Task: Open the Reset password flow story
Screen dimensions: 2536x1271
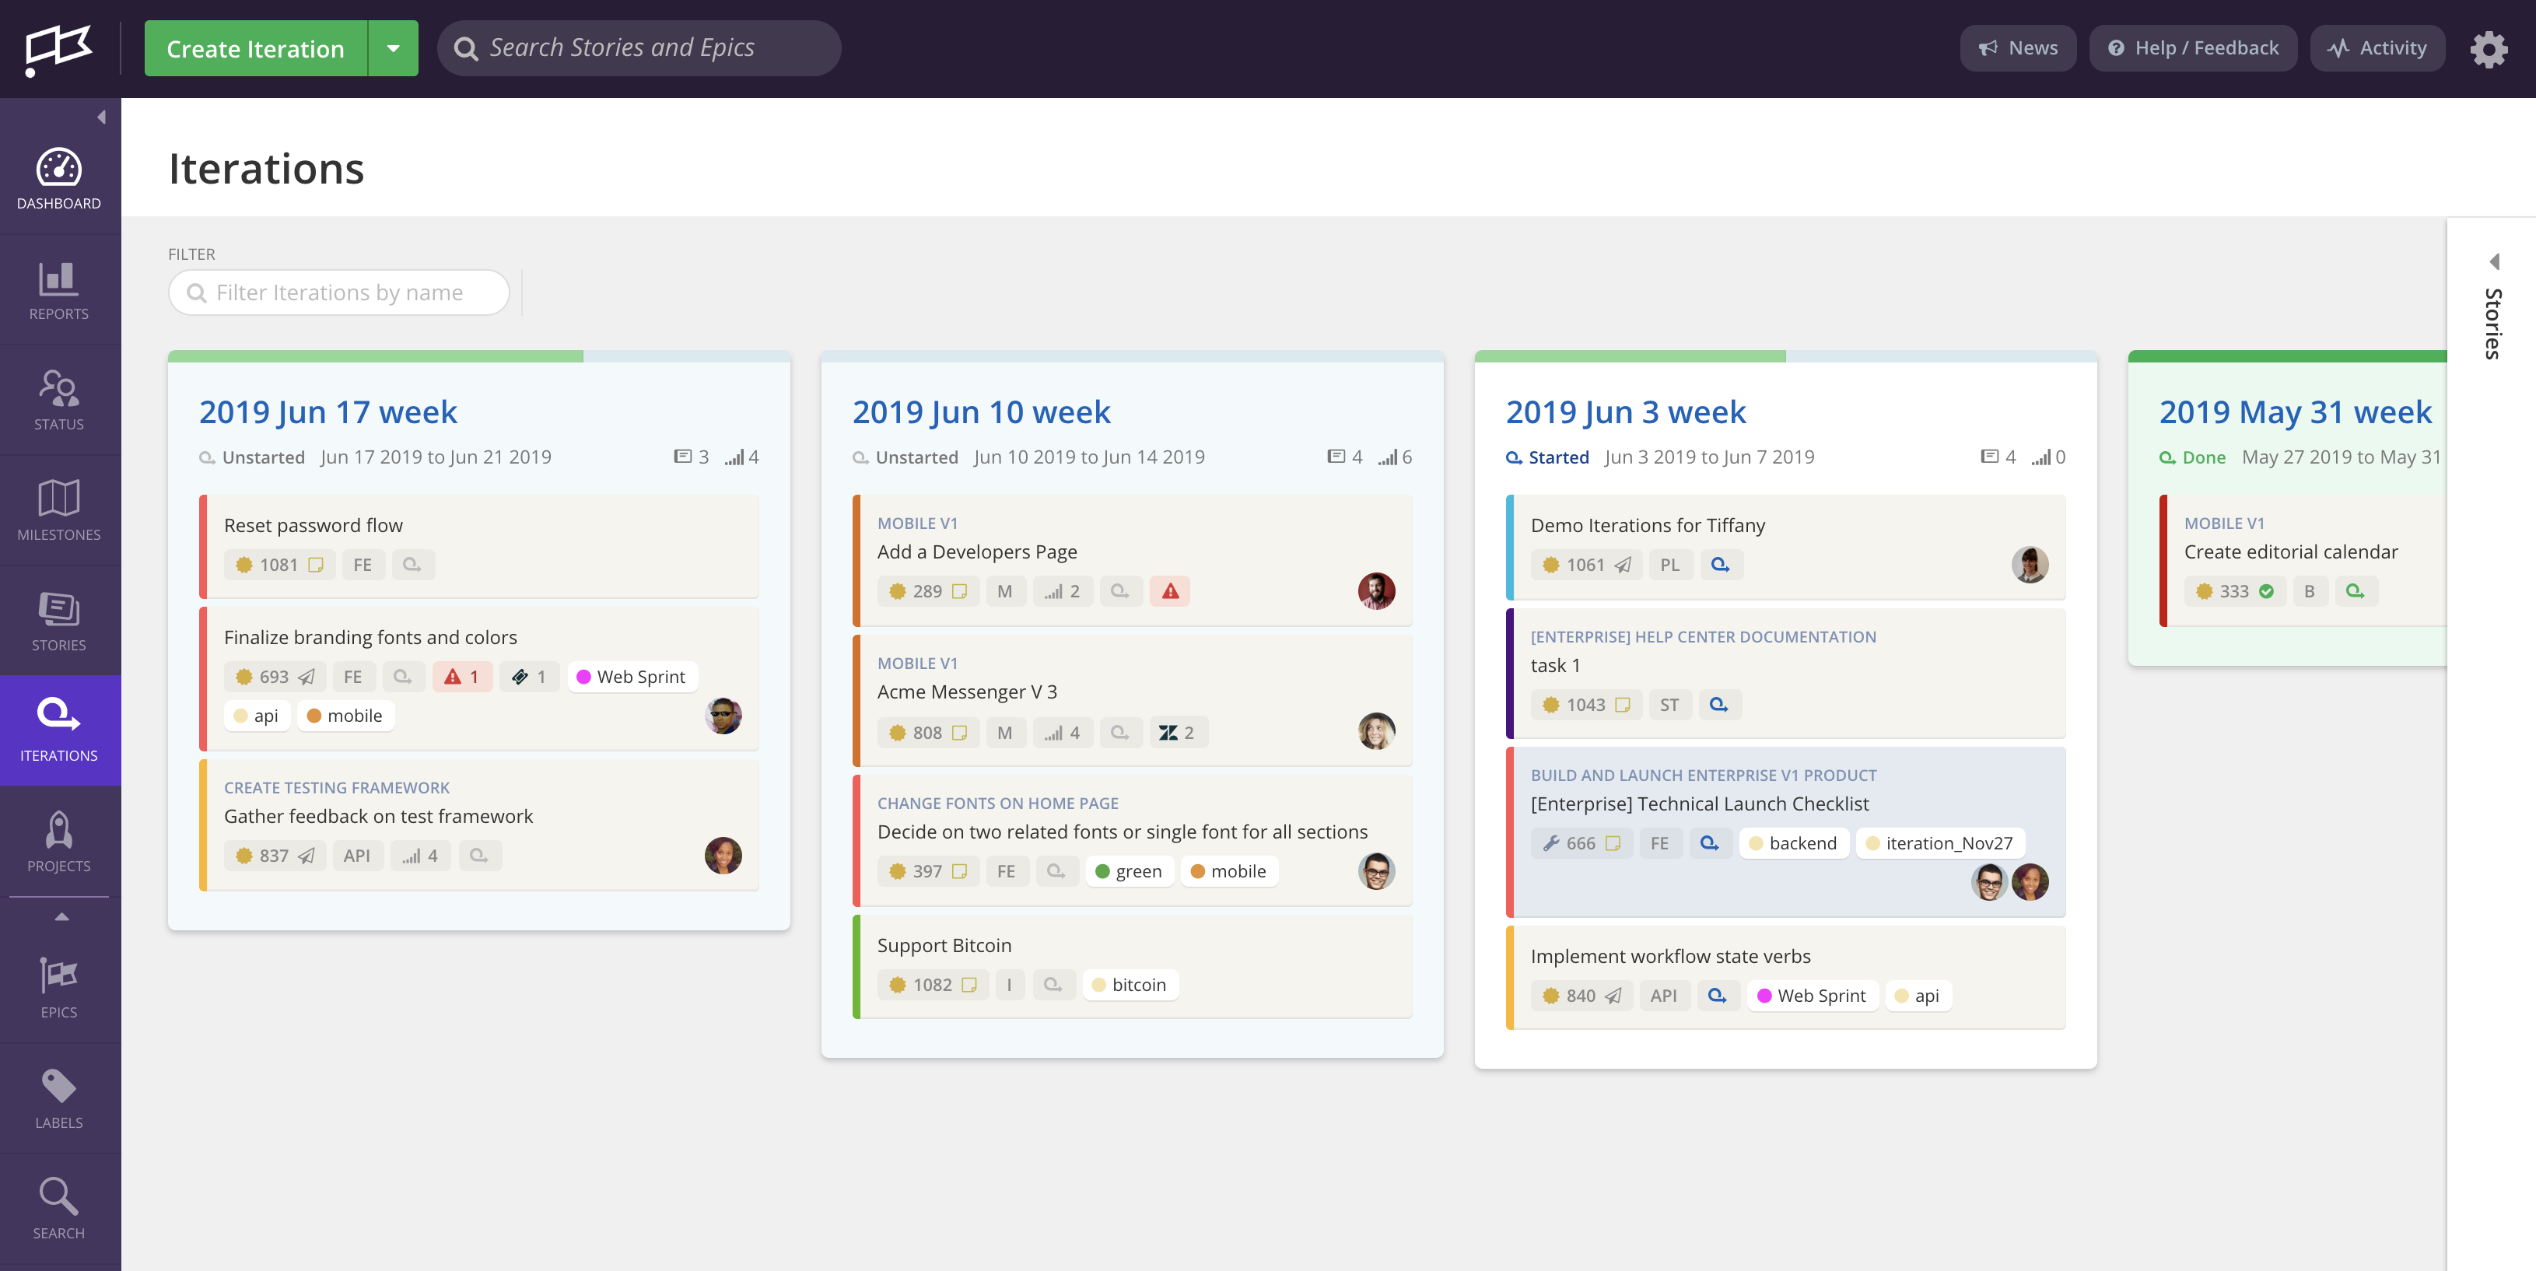Action: (x=313, y=526)
